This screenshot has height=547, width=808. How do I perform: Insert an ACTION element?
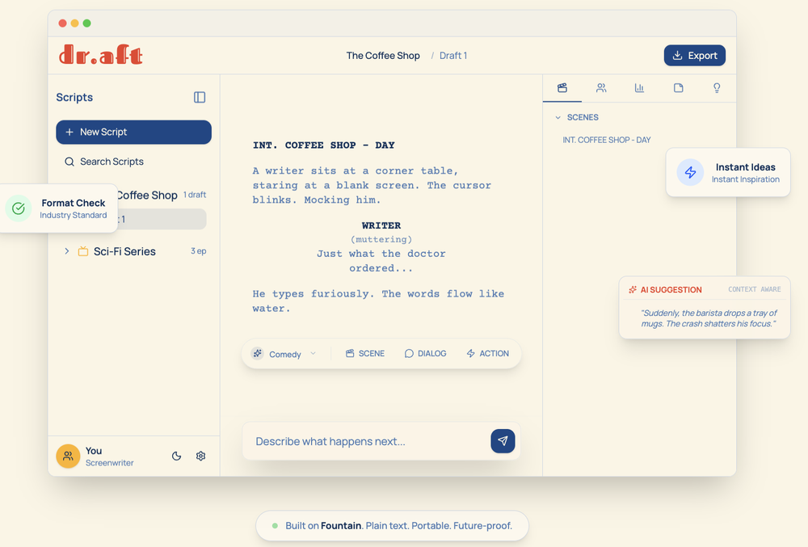click(x=487, y=353)
